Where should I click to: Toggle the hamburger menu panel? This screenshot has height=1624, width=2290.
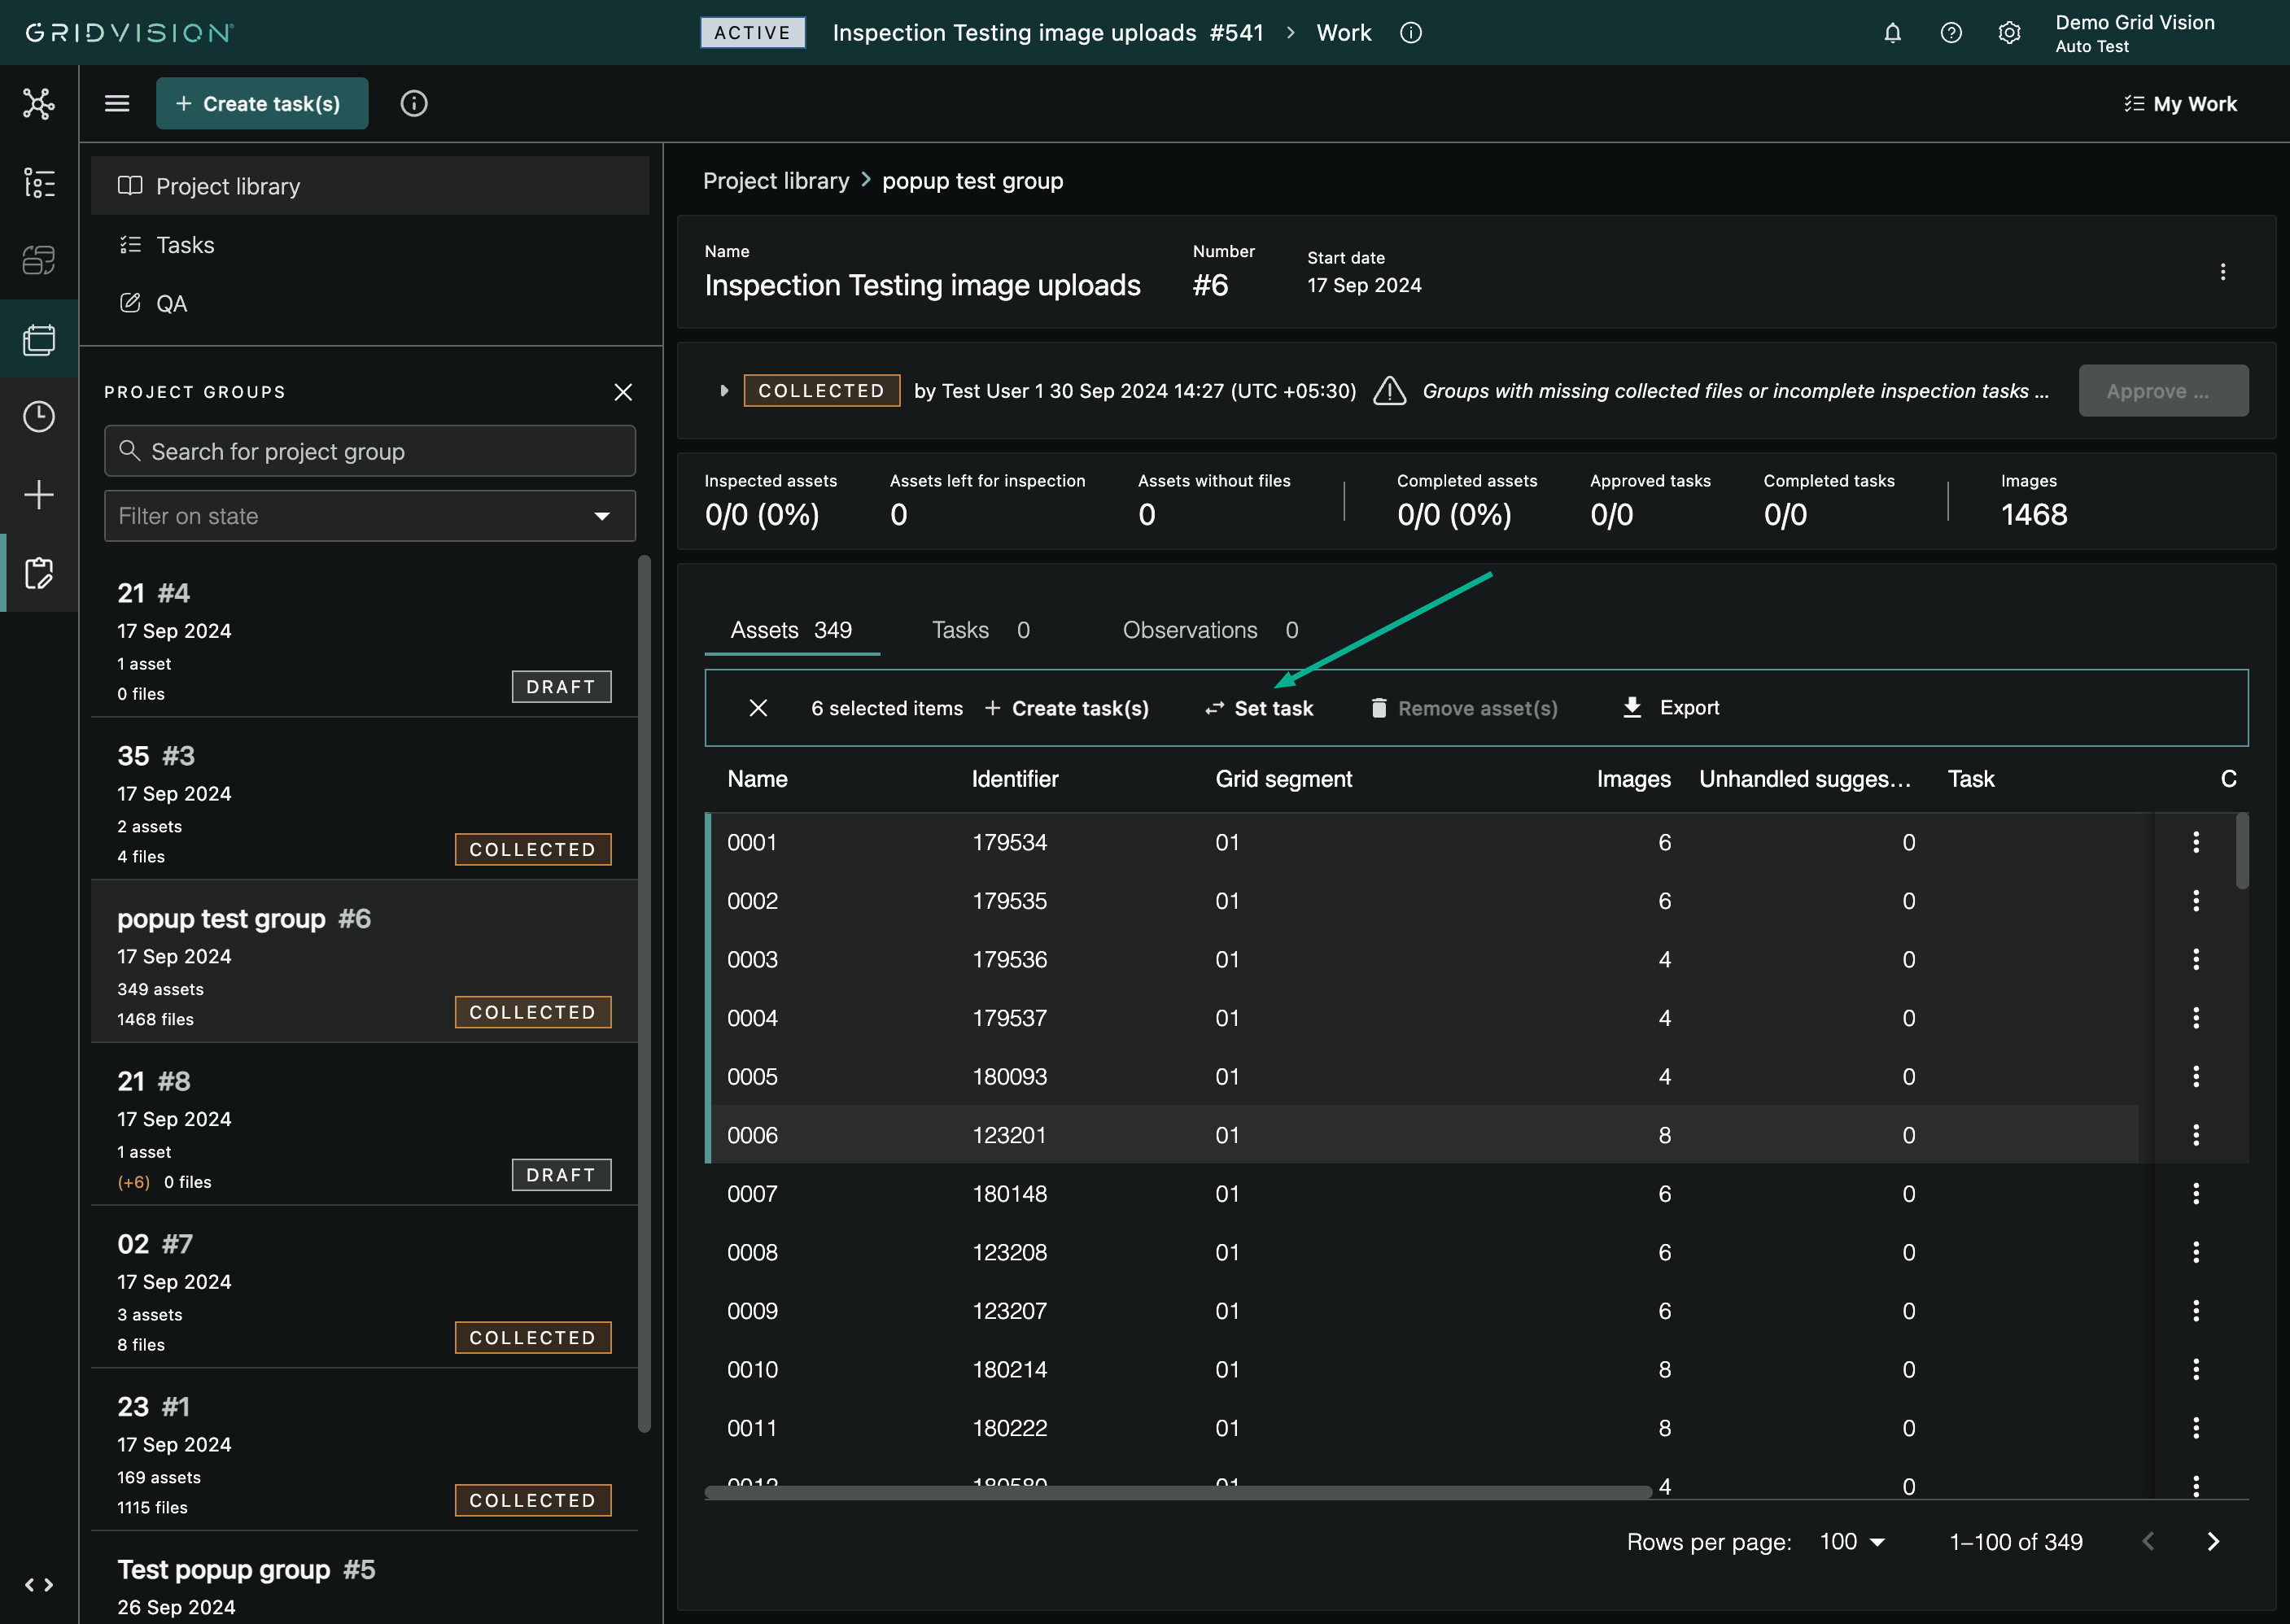pyautogui.click(x=117, y=104)
